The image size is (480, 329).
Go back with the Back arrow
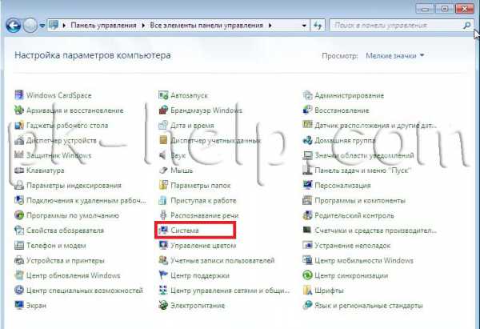point(14,26)
